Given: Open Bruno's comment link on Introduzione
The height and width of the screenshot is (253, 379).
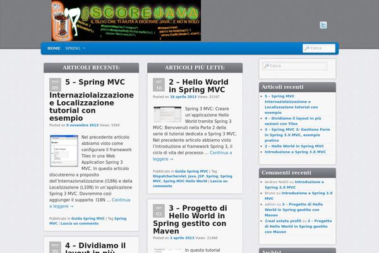Looking at the screenshot, I should coord(299,195).
